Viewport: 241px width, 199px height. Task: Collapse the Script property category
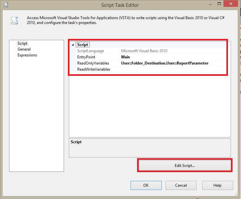point(73,45)
